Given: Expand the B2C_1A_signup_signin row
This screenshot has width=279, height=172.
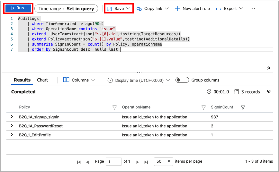Looking at the screenshot, I should click(x=12, y=117).
